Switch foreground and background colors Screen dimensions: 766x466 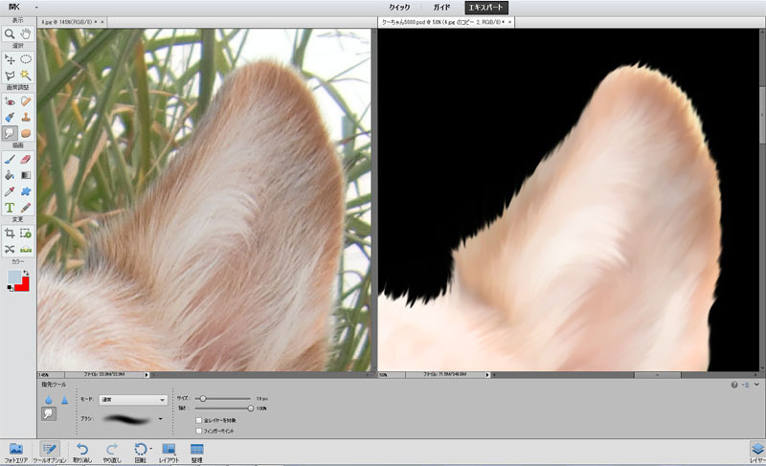click(26, 273)
